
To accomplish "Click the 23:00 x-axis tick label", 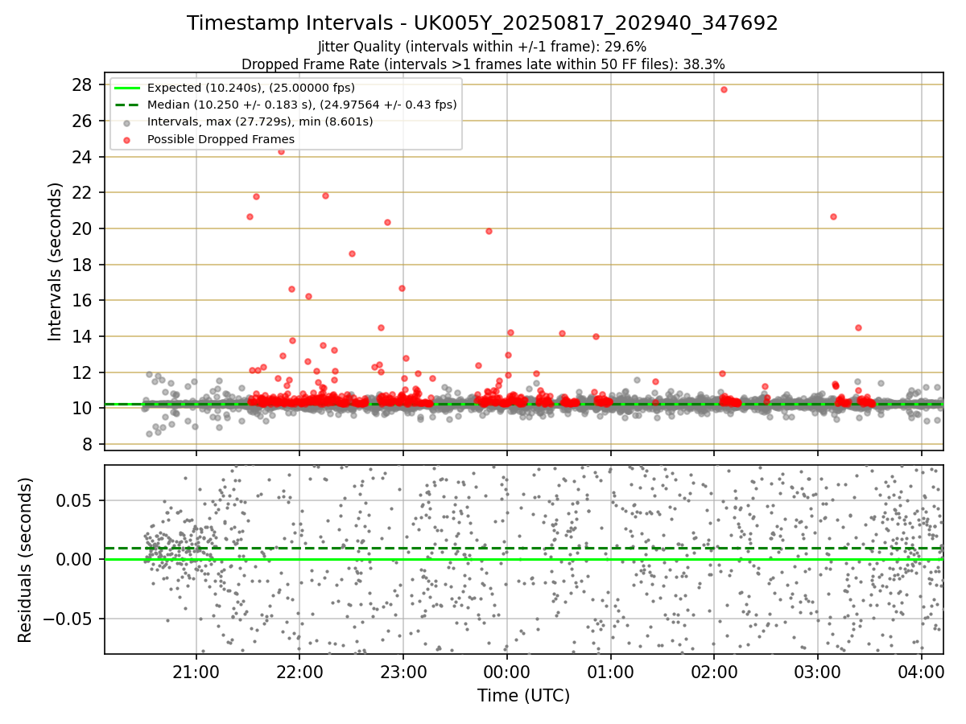I will [x=403, y=672].
